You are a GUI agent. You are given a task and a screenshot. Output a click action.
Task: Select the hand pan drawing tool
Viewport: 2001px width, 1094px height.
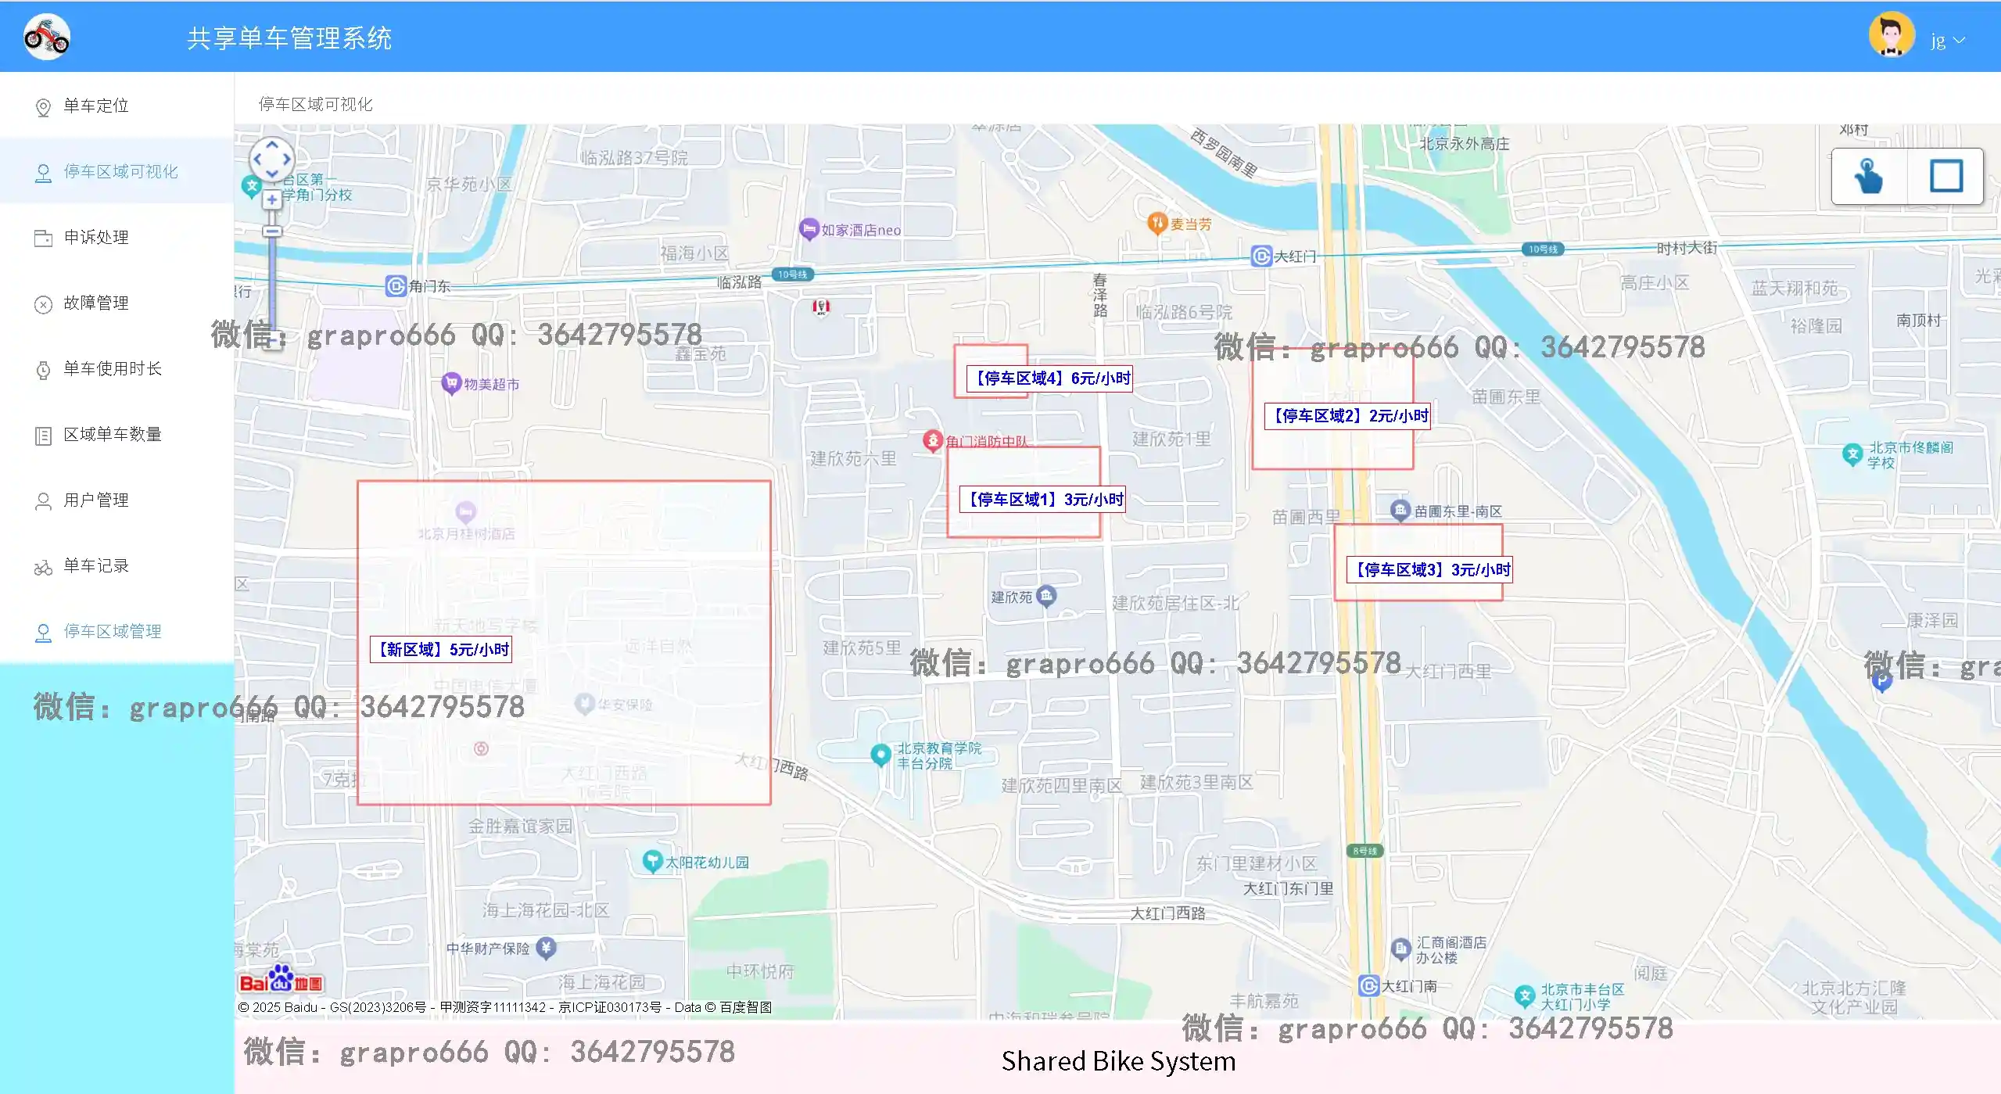(1869, 176)
